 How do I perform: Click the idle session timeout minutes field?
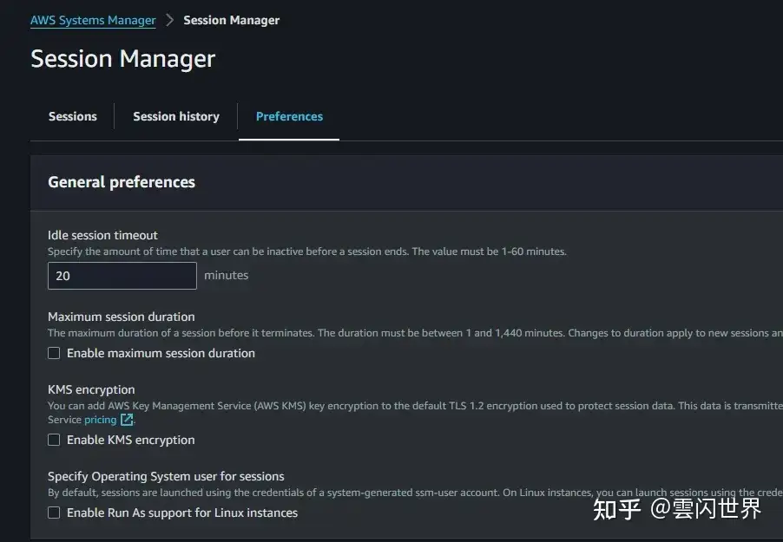(x=122, y=276)
